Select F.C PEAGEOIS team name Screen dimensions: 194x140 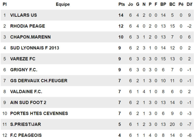26,135
